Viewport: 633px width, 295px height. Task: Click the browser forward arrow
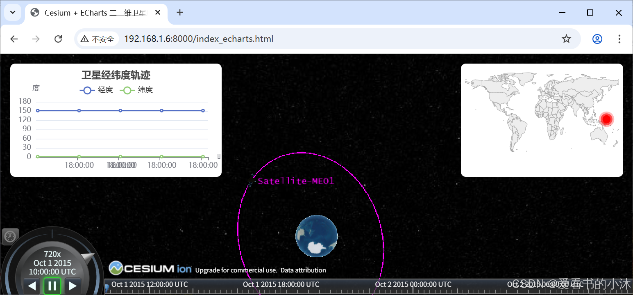[36, 39]
